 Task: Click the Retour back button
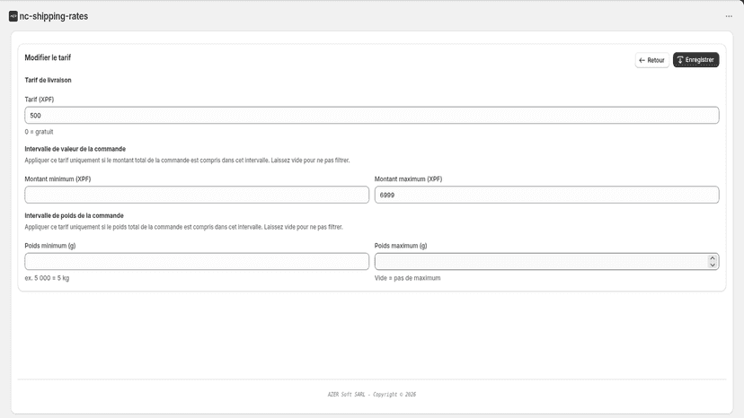pos(652,60)
